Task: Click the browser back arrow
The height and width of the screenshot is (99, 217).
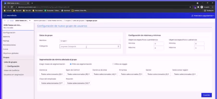Action: [x=5, y=7]
